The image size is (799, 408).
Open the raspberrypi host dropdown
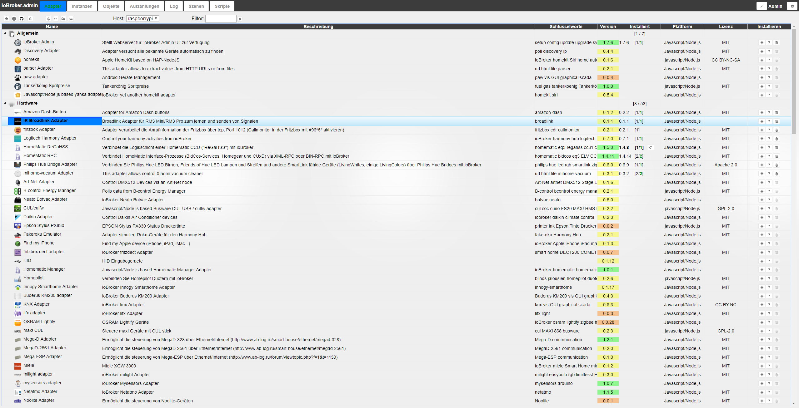142,19
